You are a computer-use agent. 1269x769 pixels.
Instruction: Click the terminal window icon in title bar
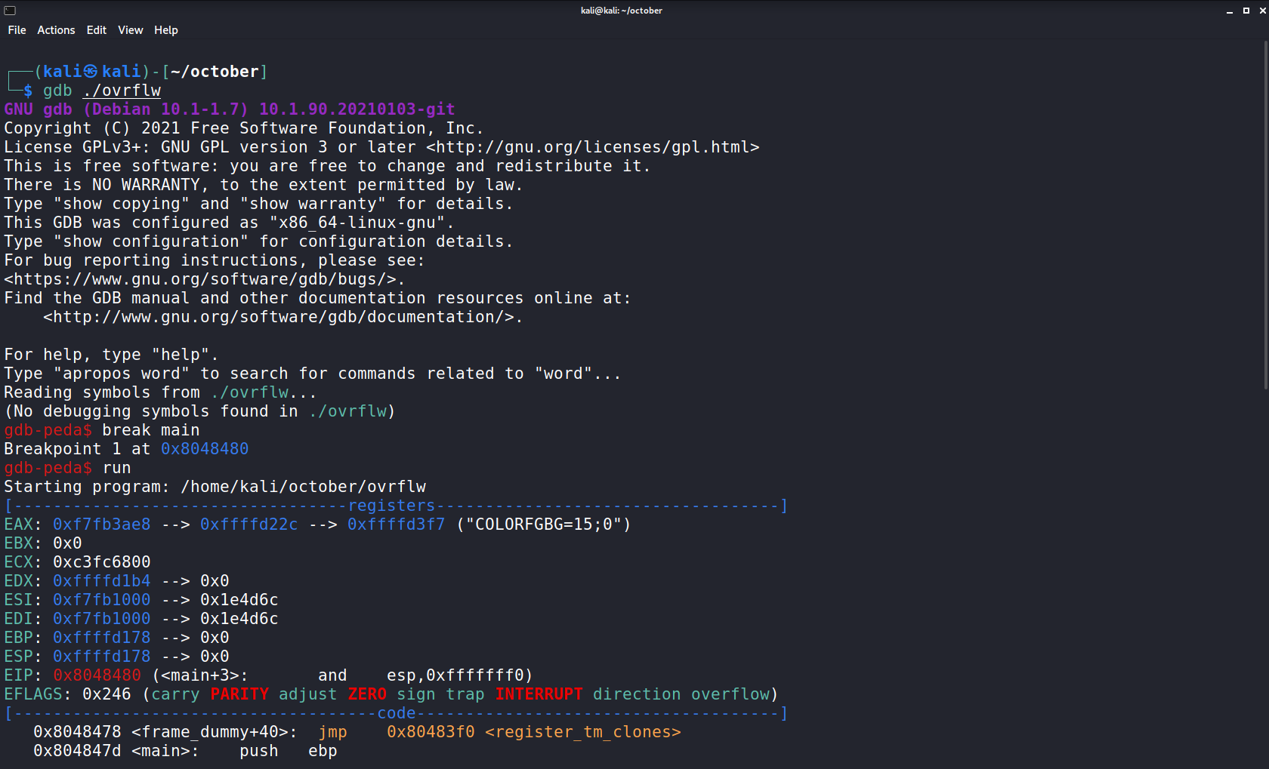click(10, 11)
